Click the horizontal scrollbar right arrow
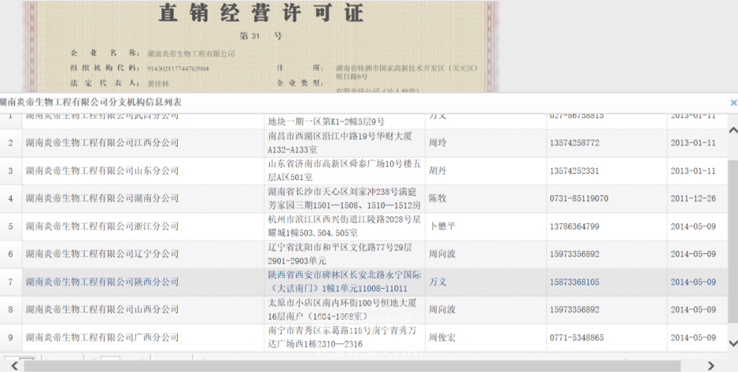The height and width of the screenshot is (372, 738). click(x=711, y=366)
